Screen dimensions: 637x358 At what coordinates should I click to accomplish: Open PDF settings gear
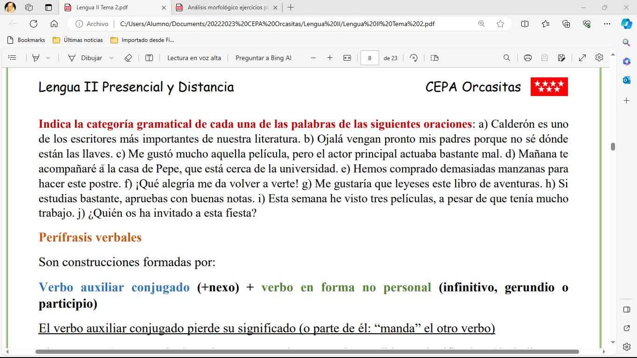tap(599, 58)
